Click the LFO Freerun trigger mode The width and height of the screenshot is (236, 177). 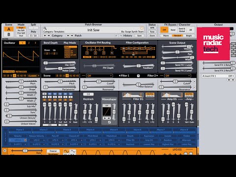point(53,151)
